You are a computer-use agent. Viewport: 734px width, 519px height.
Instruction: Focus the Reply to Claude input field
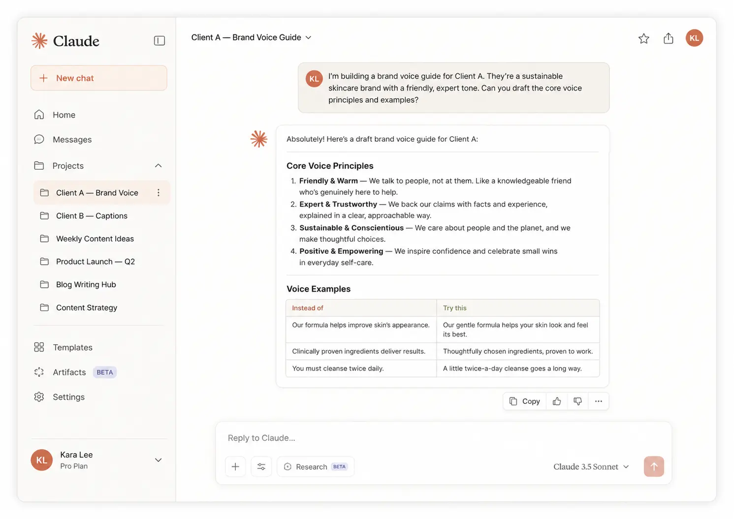tap(443, 438)
